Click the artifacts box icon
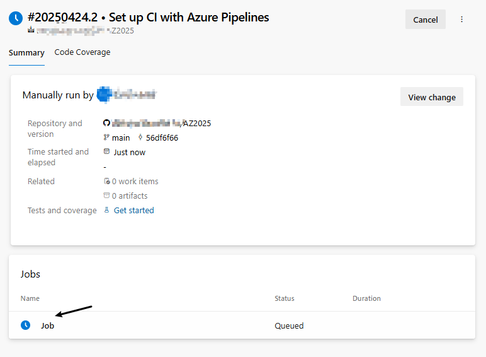 tap(106, 196)
